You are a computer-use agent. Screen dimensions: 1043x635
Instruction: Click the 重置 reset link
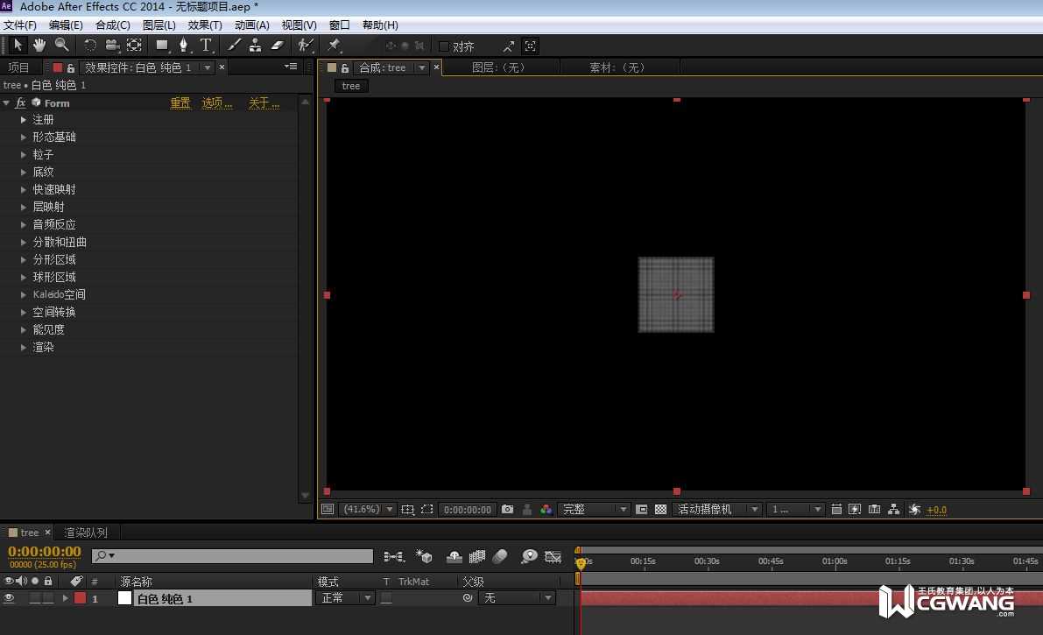pos(180,103)
